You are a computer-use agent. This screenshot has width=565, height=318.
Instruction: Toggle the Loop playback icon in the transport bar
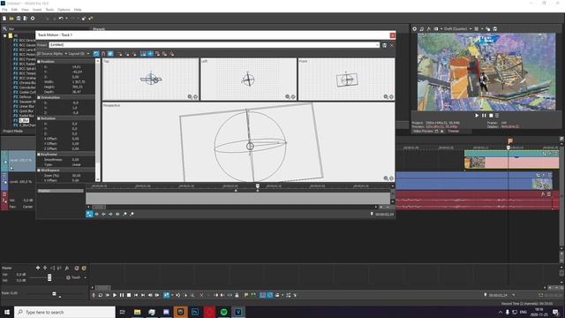click(x=101, y=295)
